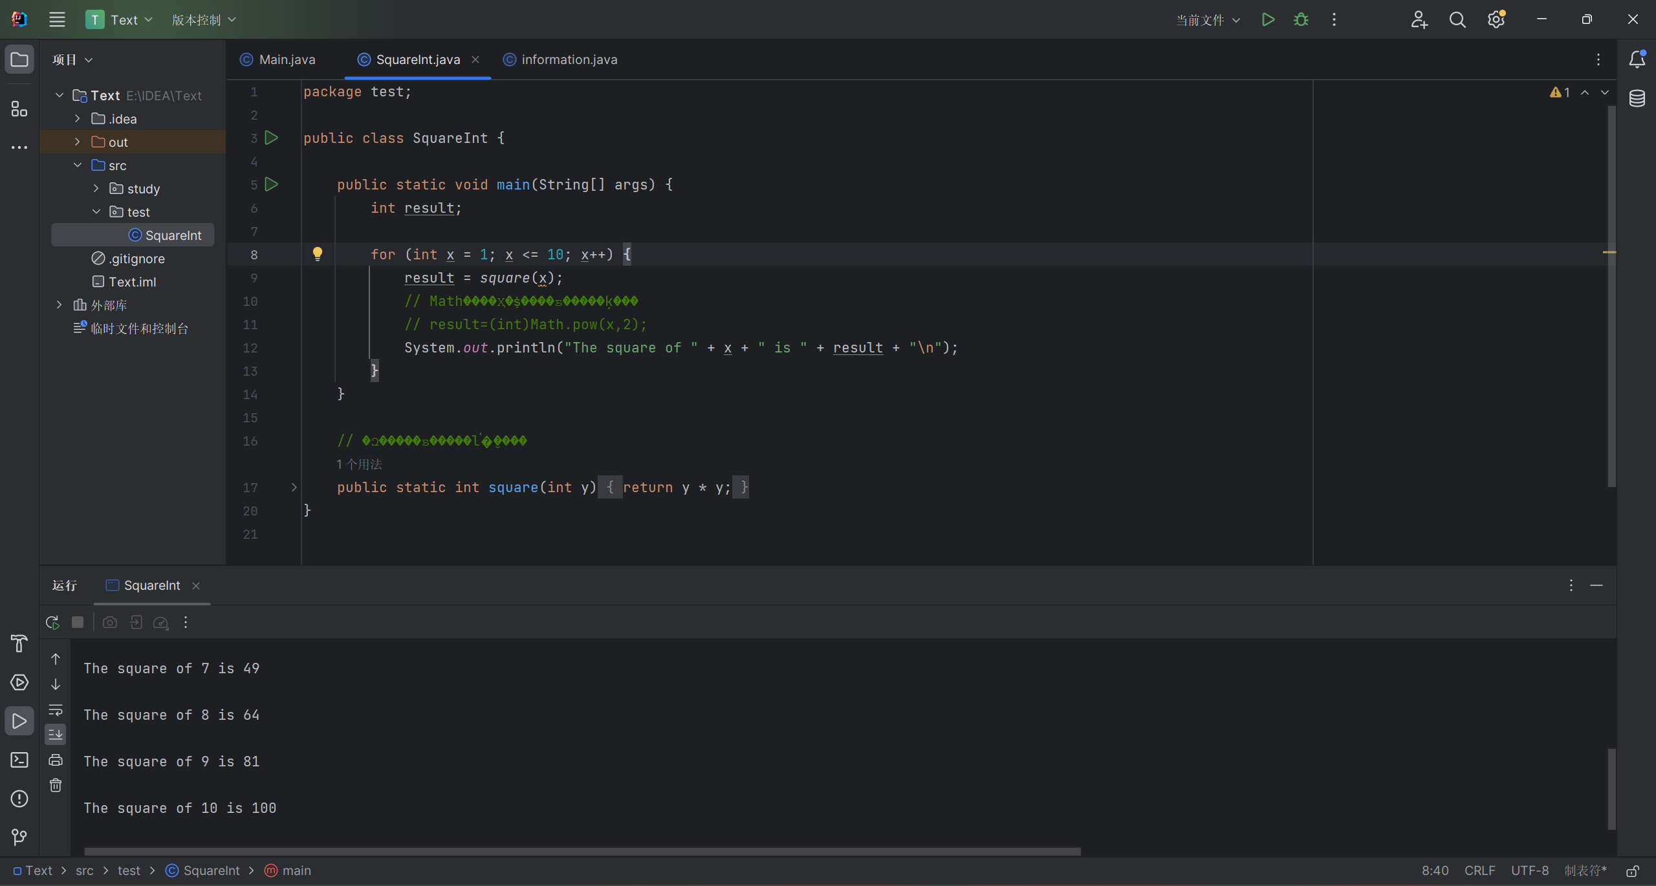Click the Rerun SquareInt icon in run panel
Image resolution: width=1656 pixels, height=886 pixels.
53,622
